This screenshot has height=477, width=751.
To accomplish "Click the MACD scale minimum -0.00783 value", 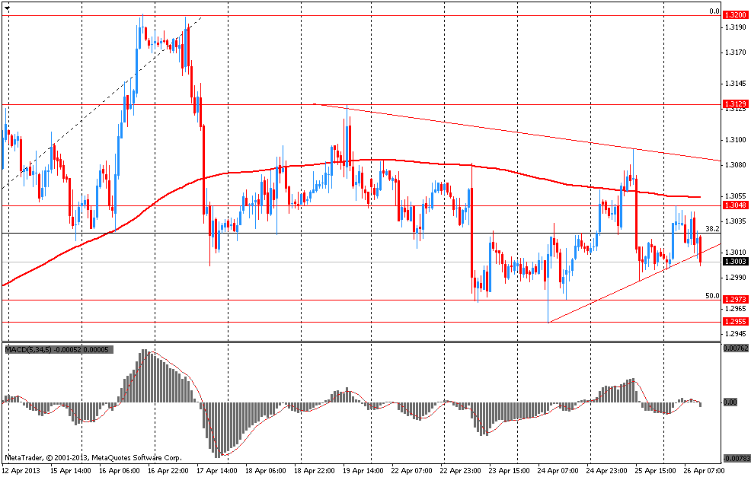I will [x=735, y=458].
